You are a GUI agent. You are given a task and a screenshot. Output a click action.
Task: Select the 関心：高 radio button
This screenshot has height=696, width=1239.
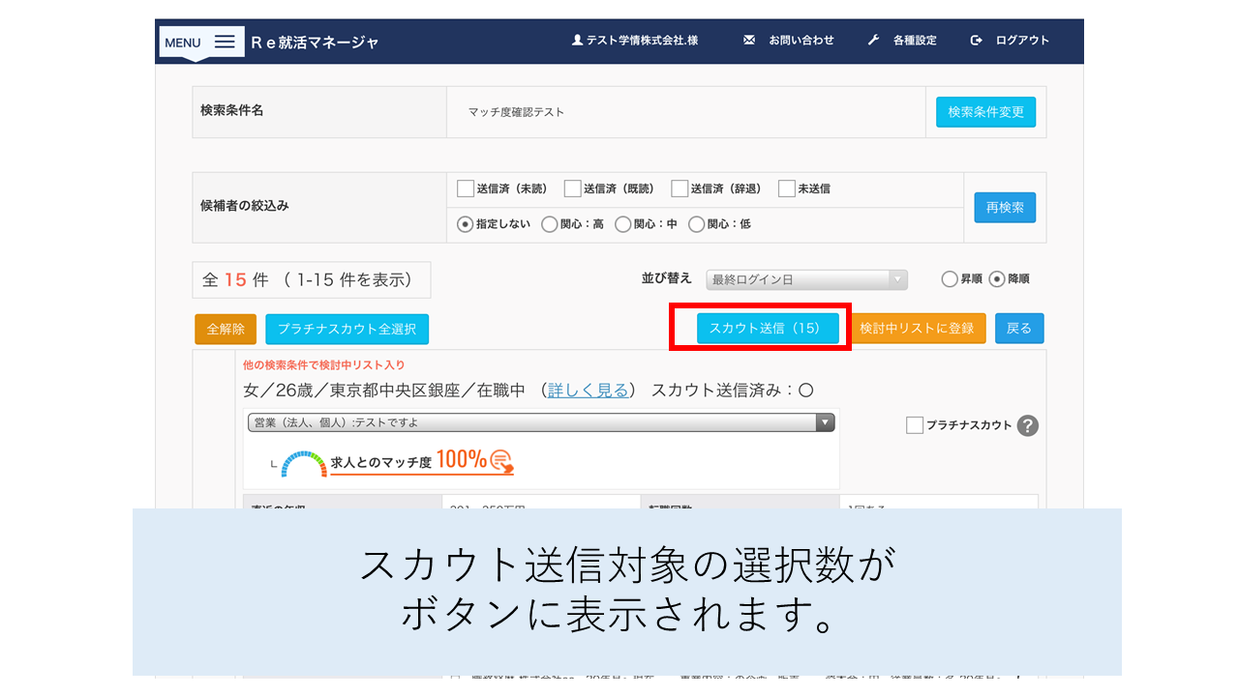click(550, 224)
